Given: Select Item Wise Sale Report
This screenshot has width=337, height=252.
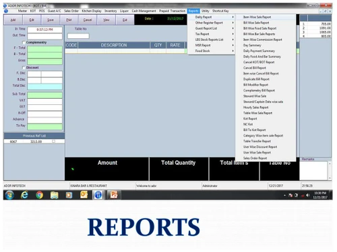Looking at the screenshot, I should pyautogui.click(x=257, y=17).
